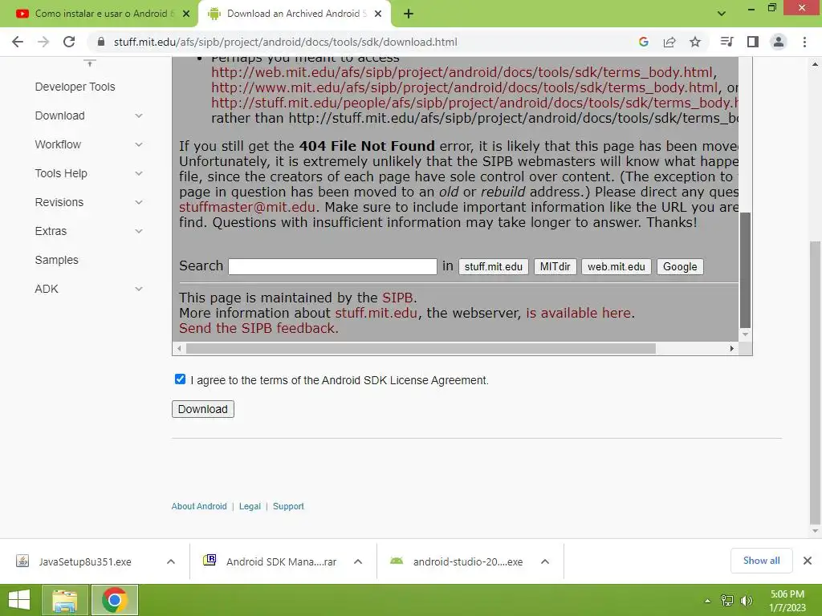
Task: Open Developer Tools in the sidebar
Action: (x=75, y=87)
